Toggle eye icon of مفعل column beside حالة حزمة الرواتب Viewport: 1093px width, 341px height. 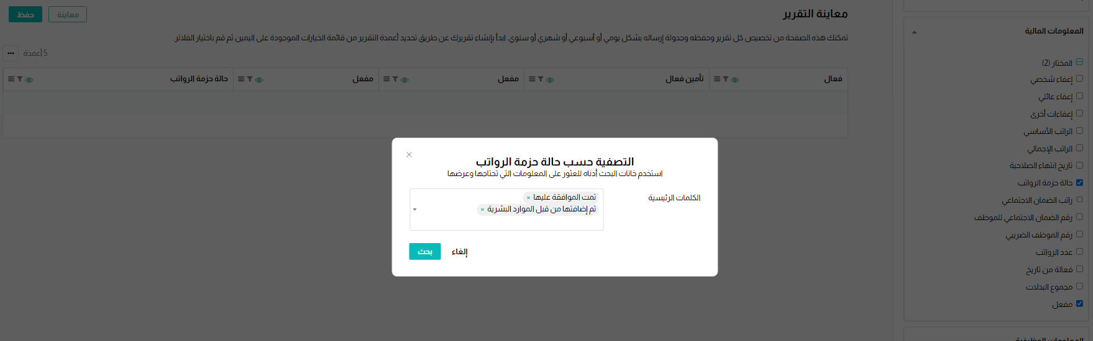pos(259,80)
